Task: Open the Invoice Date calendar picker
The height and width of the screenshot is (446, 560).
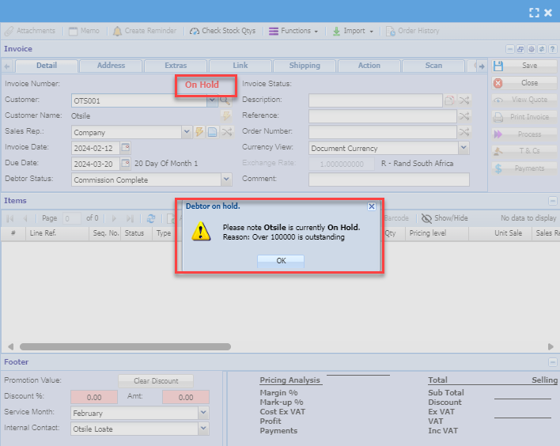Action: [125, 148]
